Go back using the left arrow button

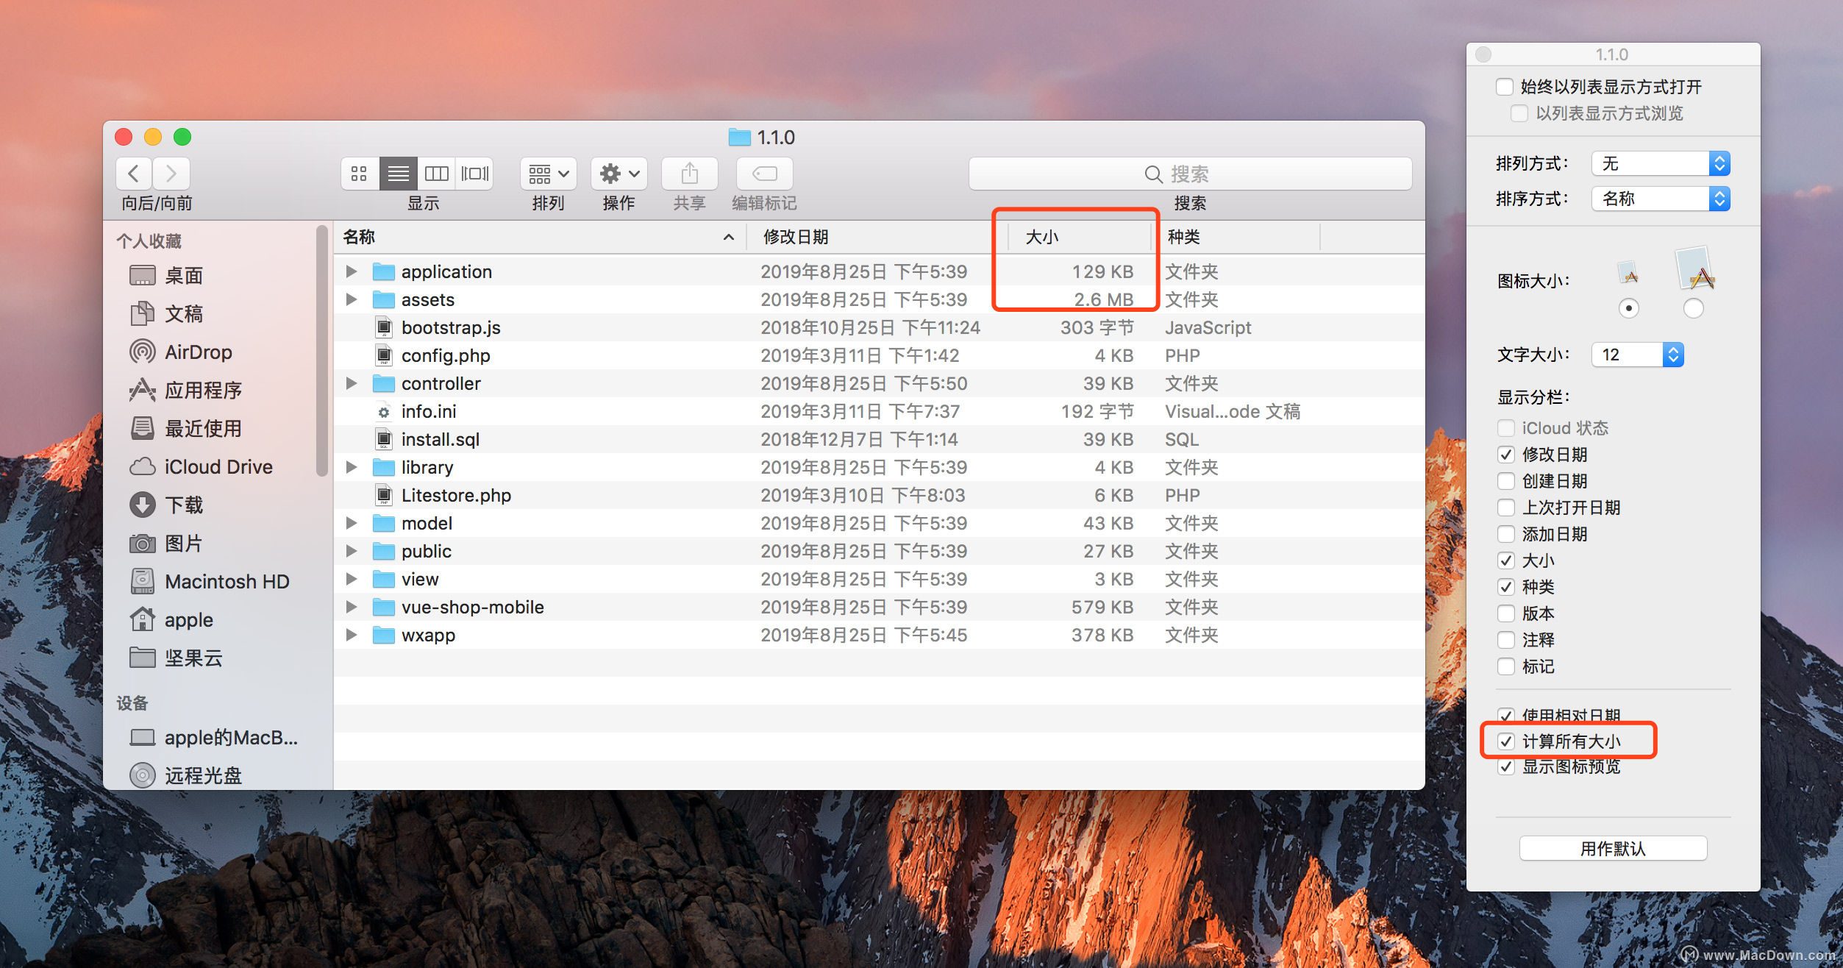134,174
